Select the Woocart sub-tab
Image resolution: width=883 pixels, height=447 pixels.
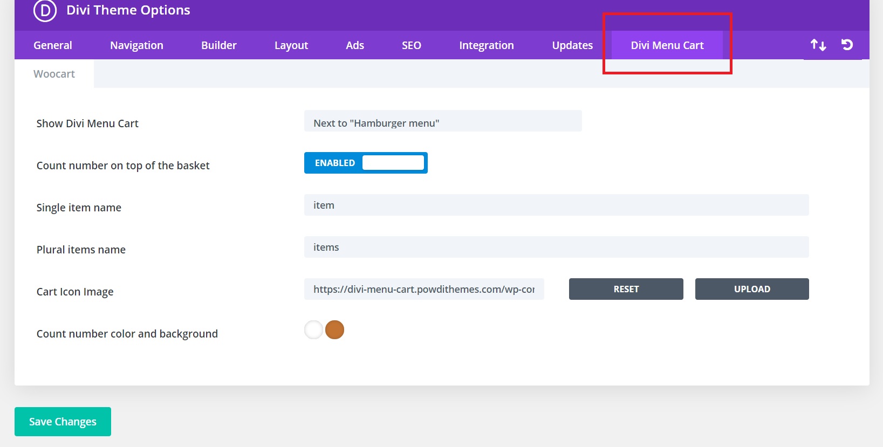tap(54, 74)
